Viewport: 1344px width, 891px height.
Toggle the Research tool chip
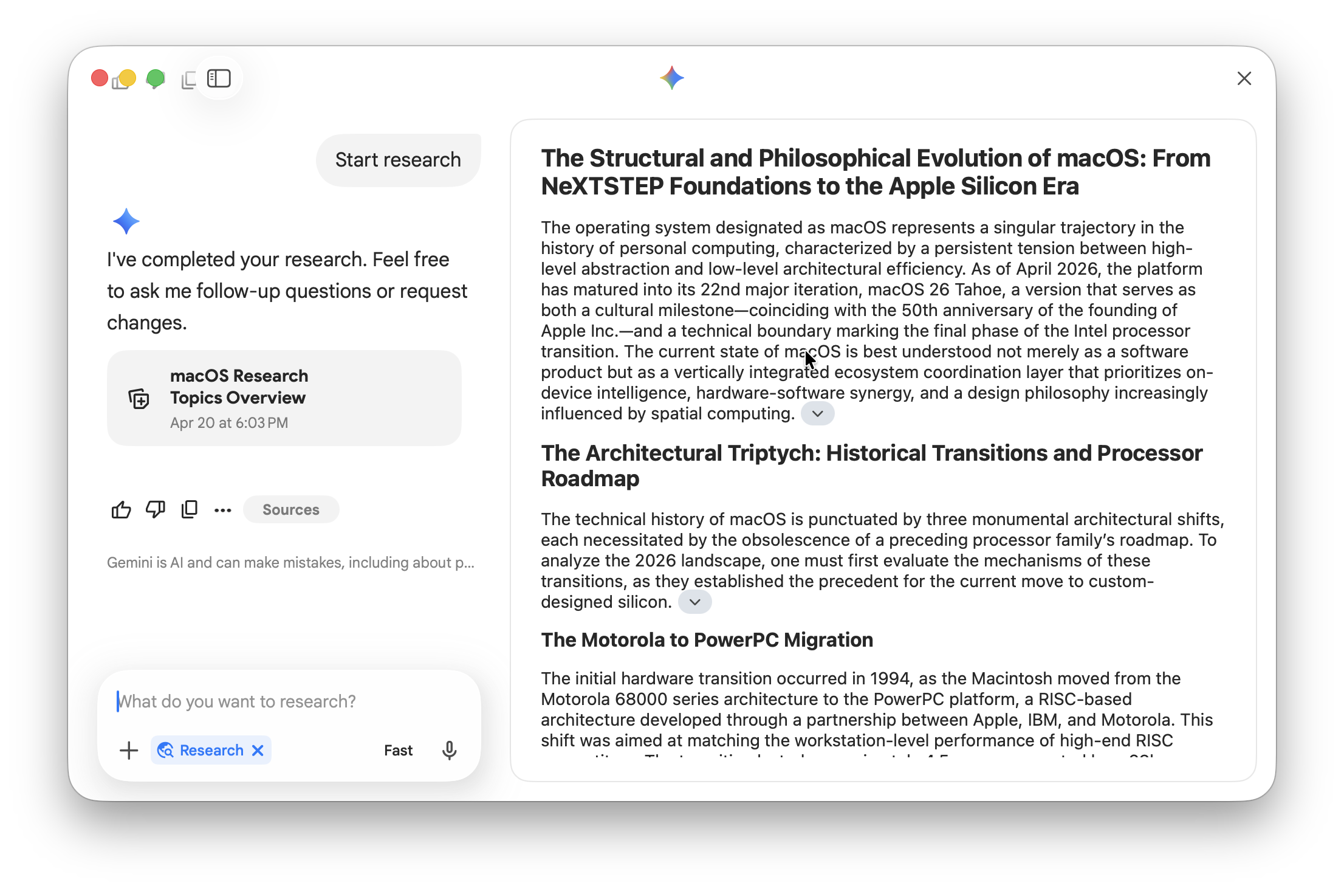(x=202, y=751)
